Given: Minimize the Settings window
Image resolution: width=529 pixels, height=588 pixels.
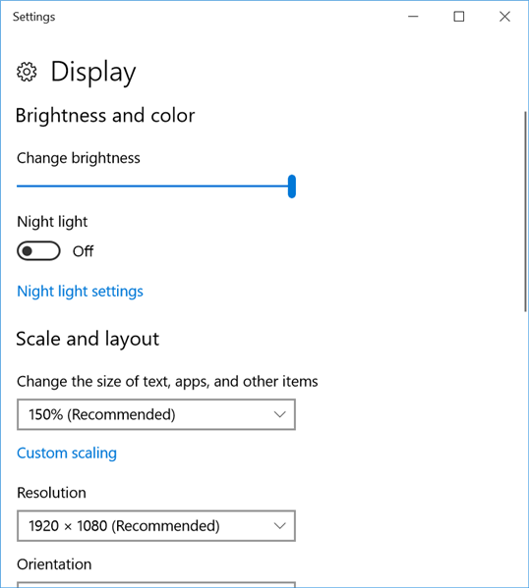Looking at the screenshot, I should point(413,17).
